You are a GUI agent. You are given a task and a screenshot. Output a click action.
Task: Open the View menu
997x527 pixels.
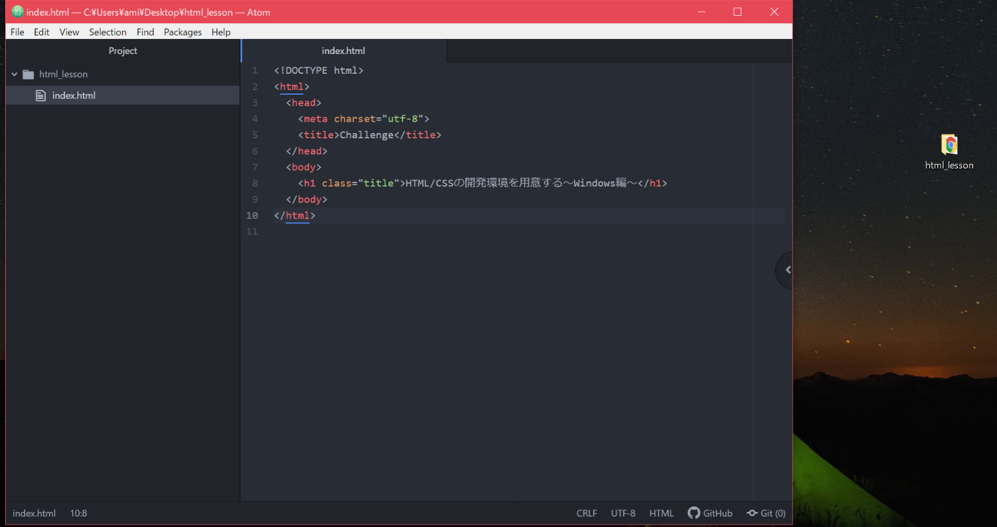[69, 32]
